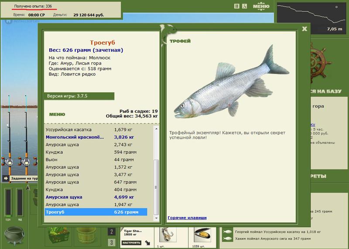Open the Горячие клавиши link

187,218
